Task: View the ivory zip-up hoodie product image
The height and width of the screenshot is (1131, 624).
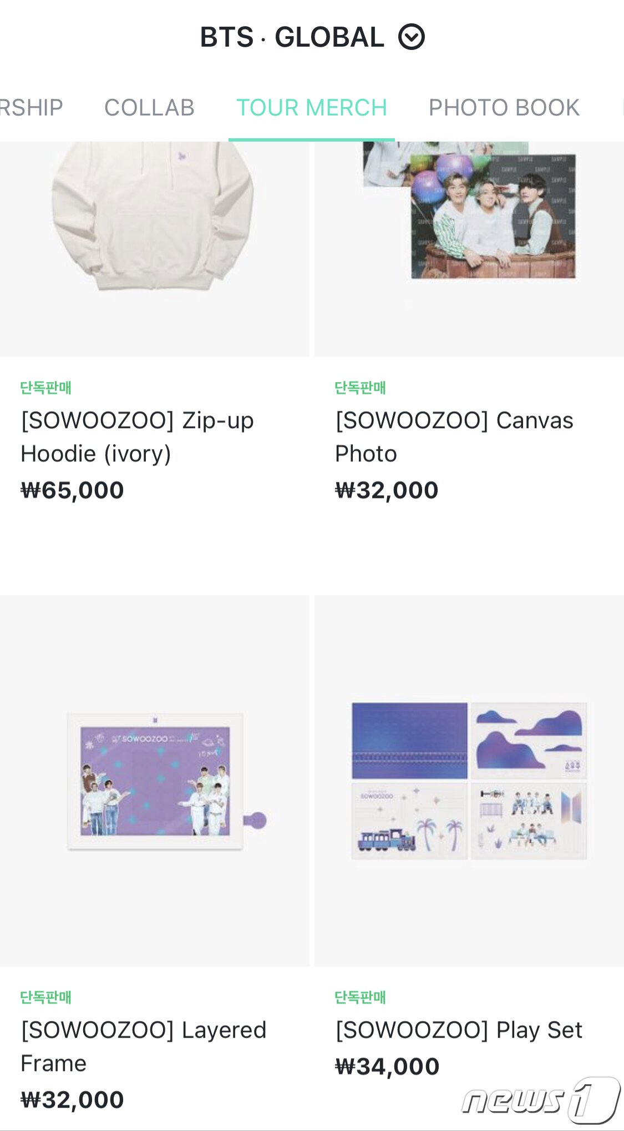Action: [x=155, y=249]
